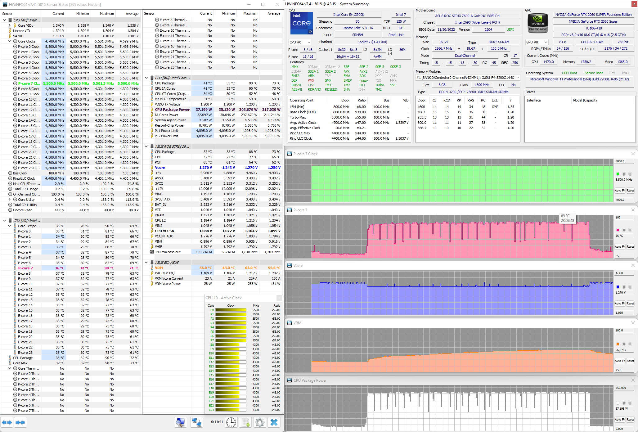
Task: Click Reset on VRM graph
Action: [630, 361]
